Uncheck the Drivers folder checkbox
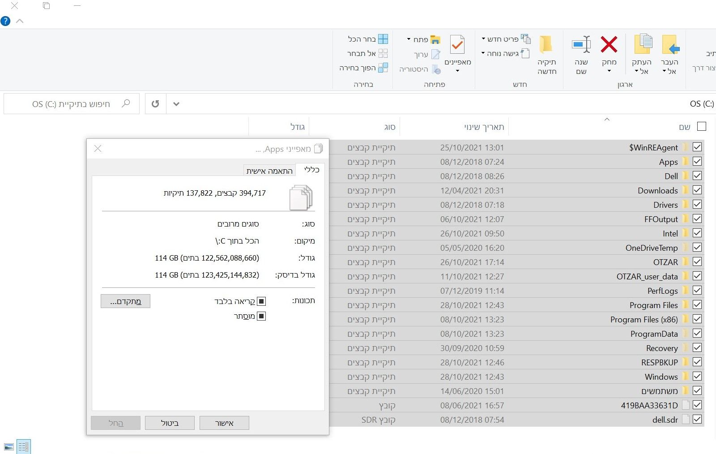This screenshot has height=454, width=716. [x=697, y=204]
